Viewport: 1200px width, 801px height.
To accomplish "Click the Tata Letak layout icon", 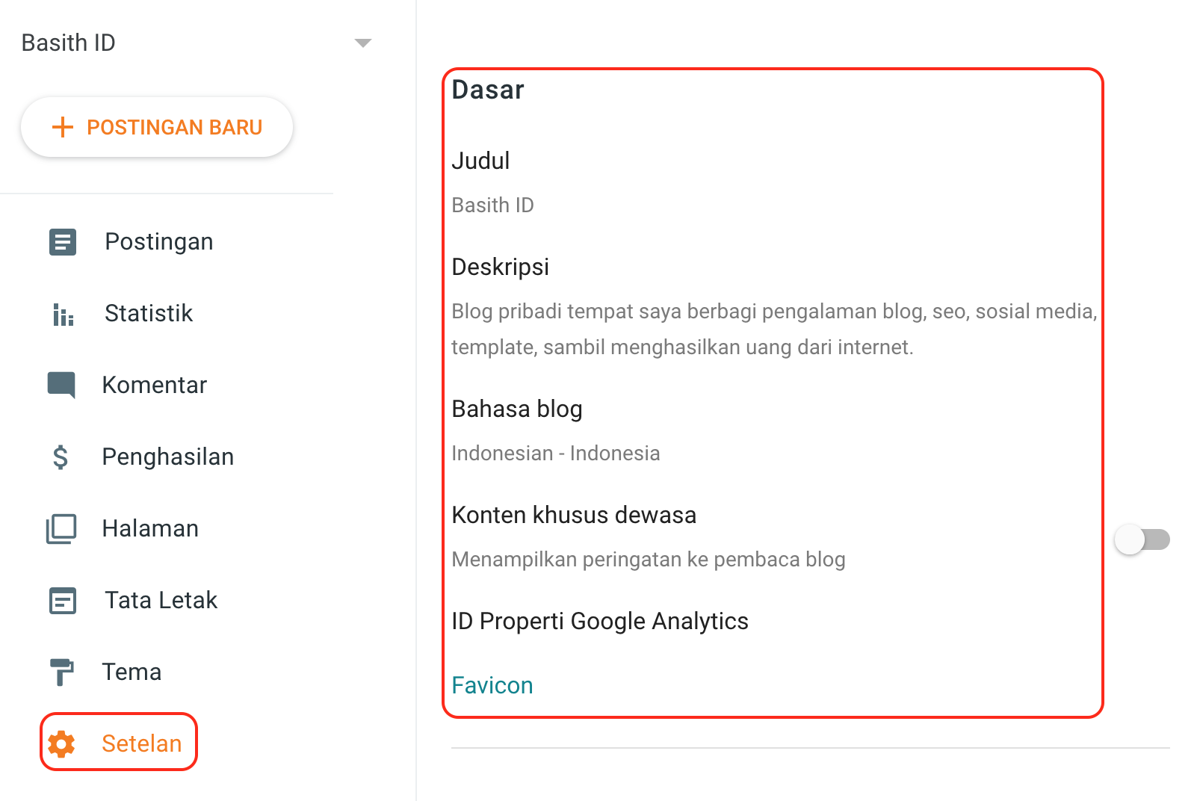I will pyautogui.click(x=63, y=601).
